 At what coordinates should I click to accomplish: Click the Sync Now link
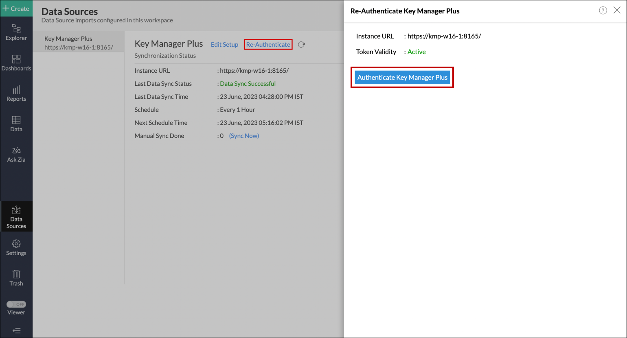[244, 136]
